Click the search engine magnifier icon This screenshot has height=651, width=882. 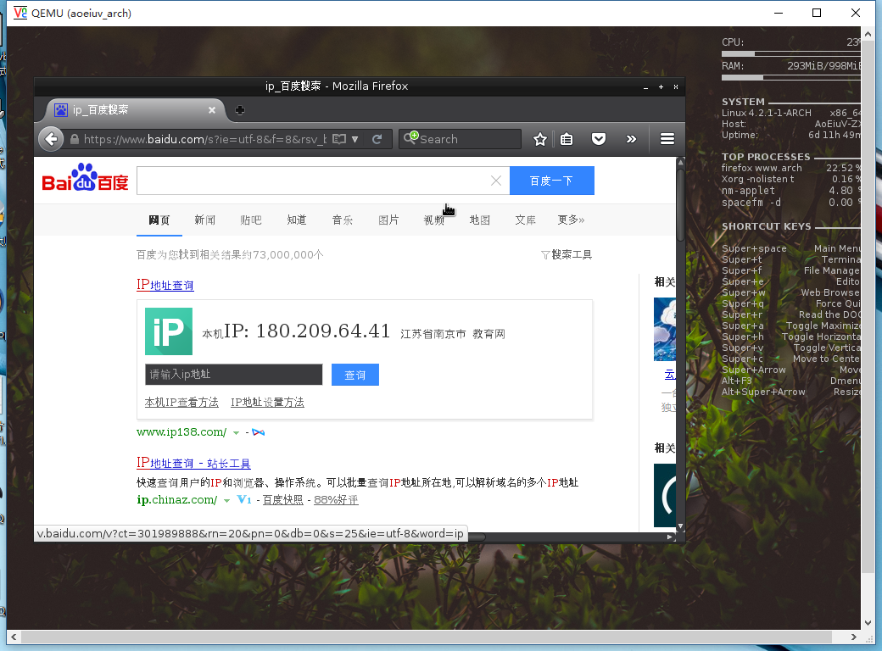coord(411,137)
